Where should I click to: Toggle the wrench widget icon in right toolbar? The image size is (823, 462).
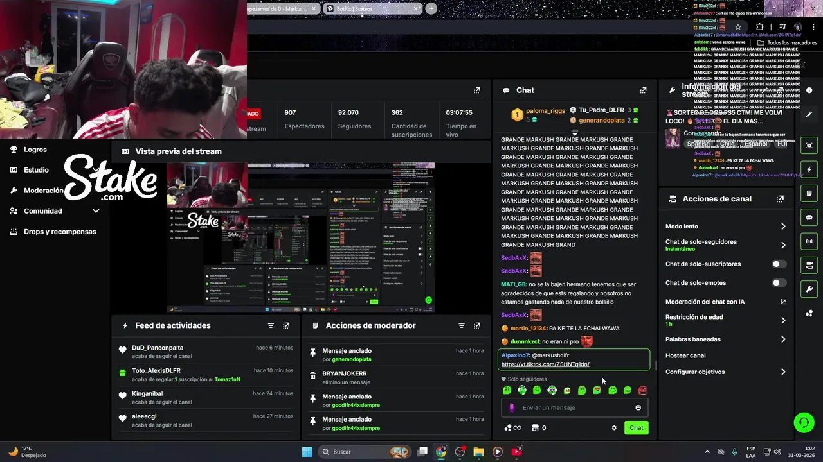tap(809, 289)
